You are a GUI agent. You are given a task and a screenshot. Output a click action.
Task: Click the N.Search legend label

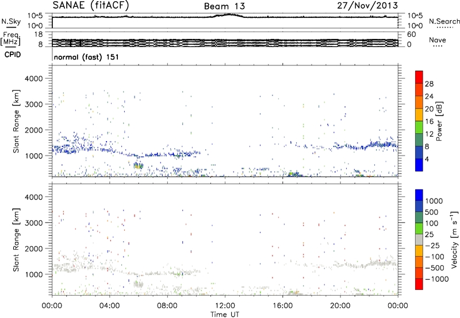(x=444, y=21)
